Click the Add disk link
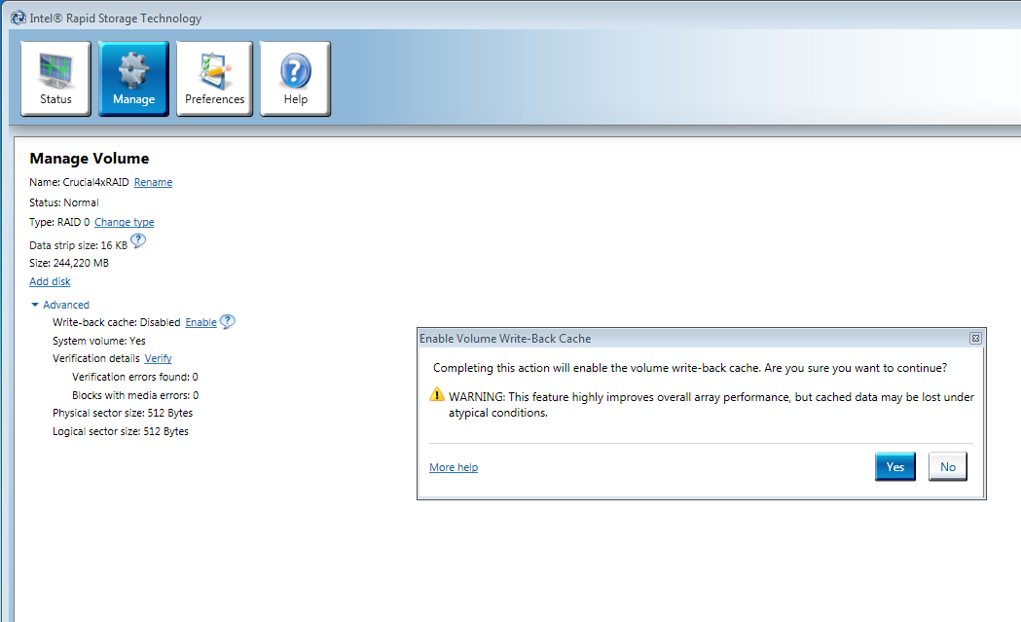The image size is (1021, 622). pos(51,281)
